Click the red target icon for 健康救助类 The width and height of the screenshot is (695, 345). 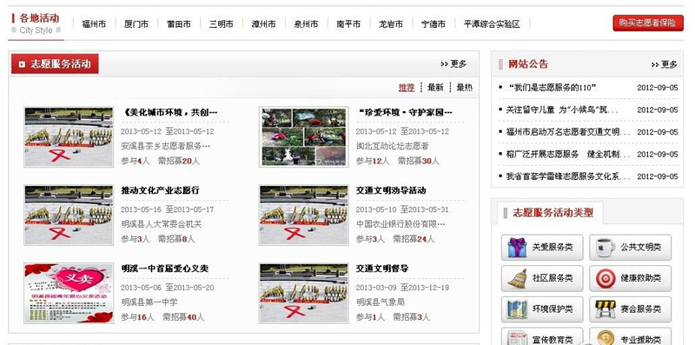(x=605, y=278)
